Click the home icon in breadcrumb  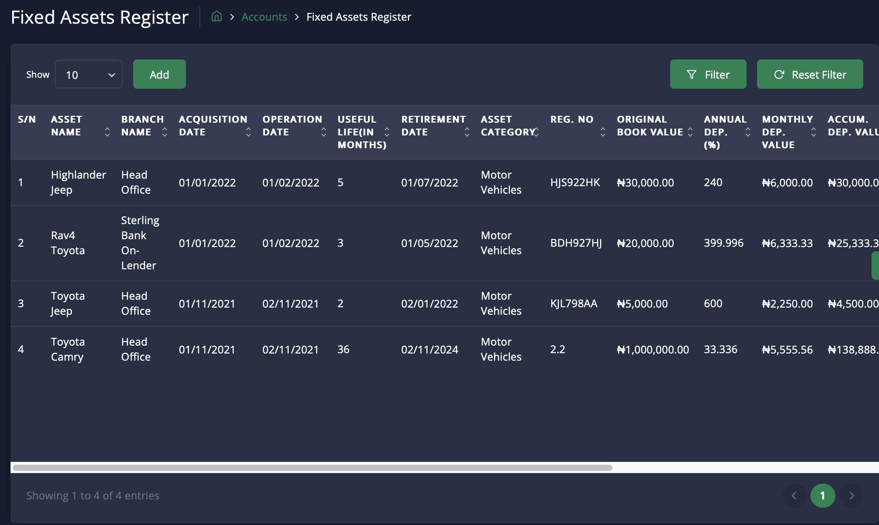pyautogui.click(x=217, y=17)
